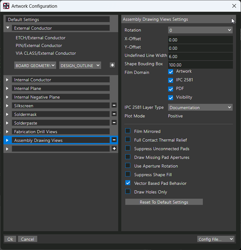Screen dimensions: 241x250
Task: Add new film with bottom plus icon
Action: tap(114, 149)
